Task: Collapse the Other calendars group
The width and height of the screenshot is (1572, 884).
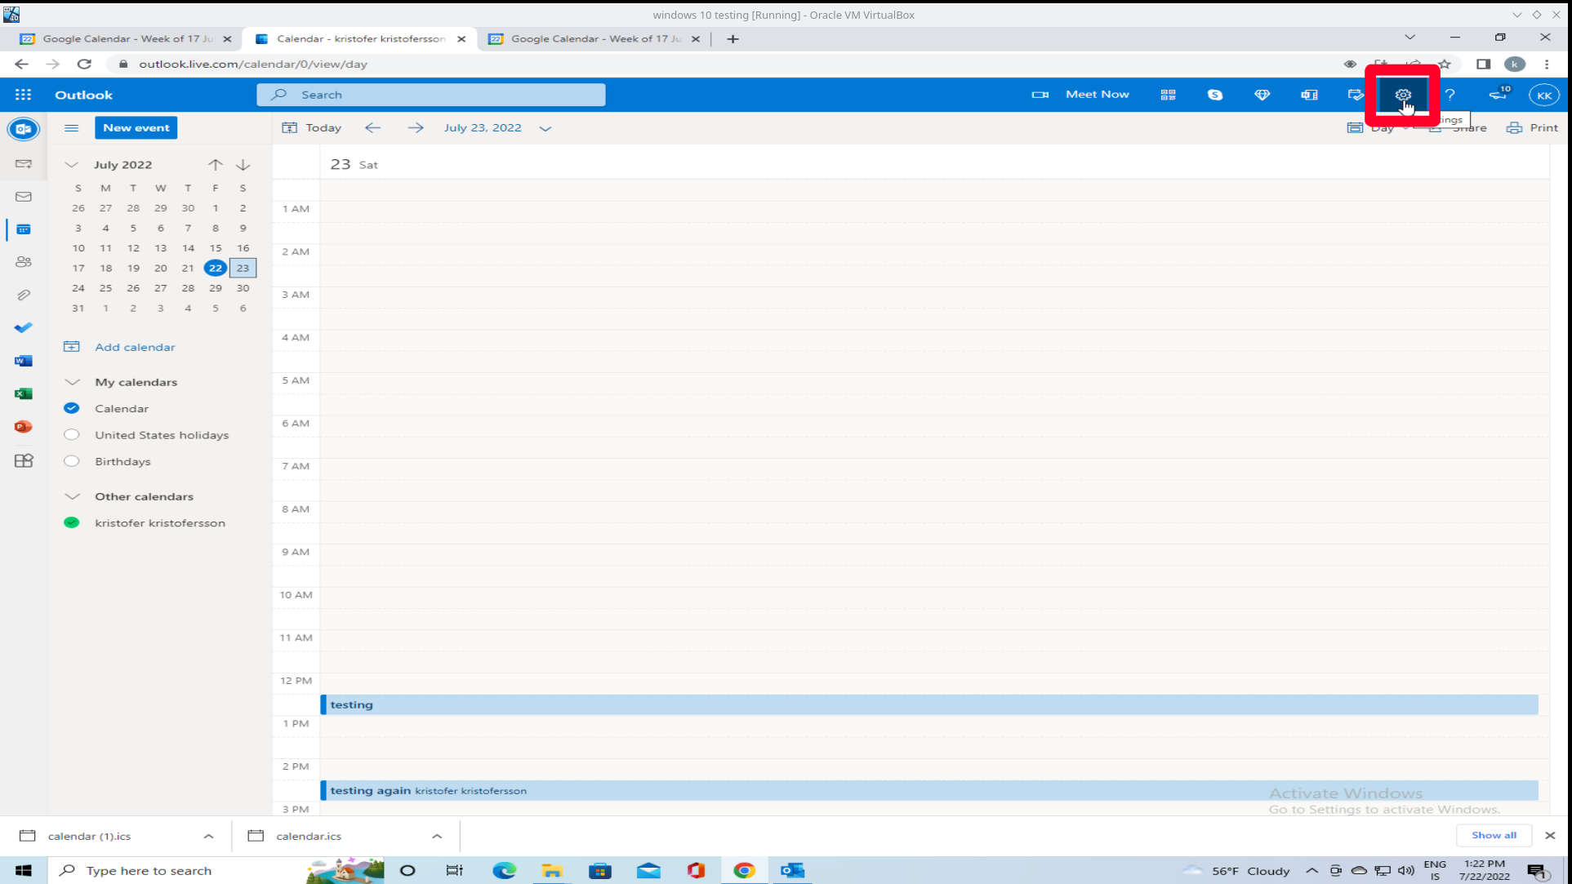Action: coord(72,496)
